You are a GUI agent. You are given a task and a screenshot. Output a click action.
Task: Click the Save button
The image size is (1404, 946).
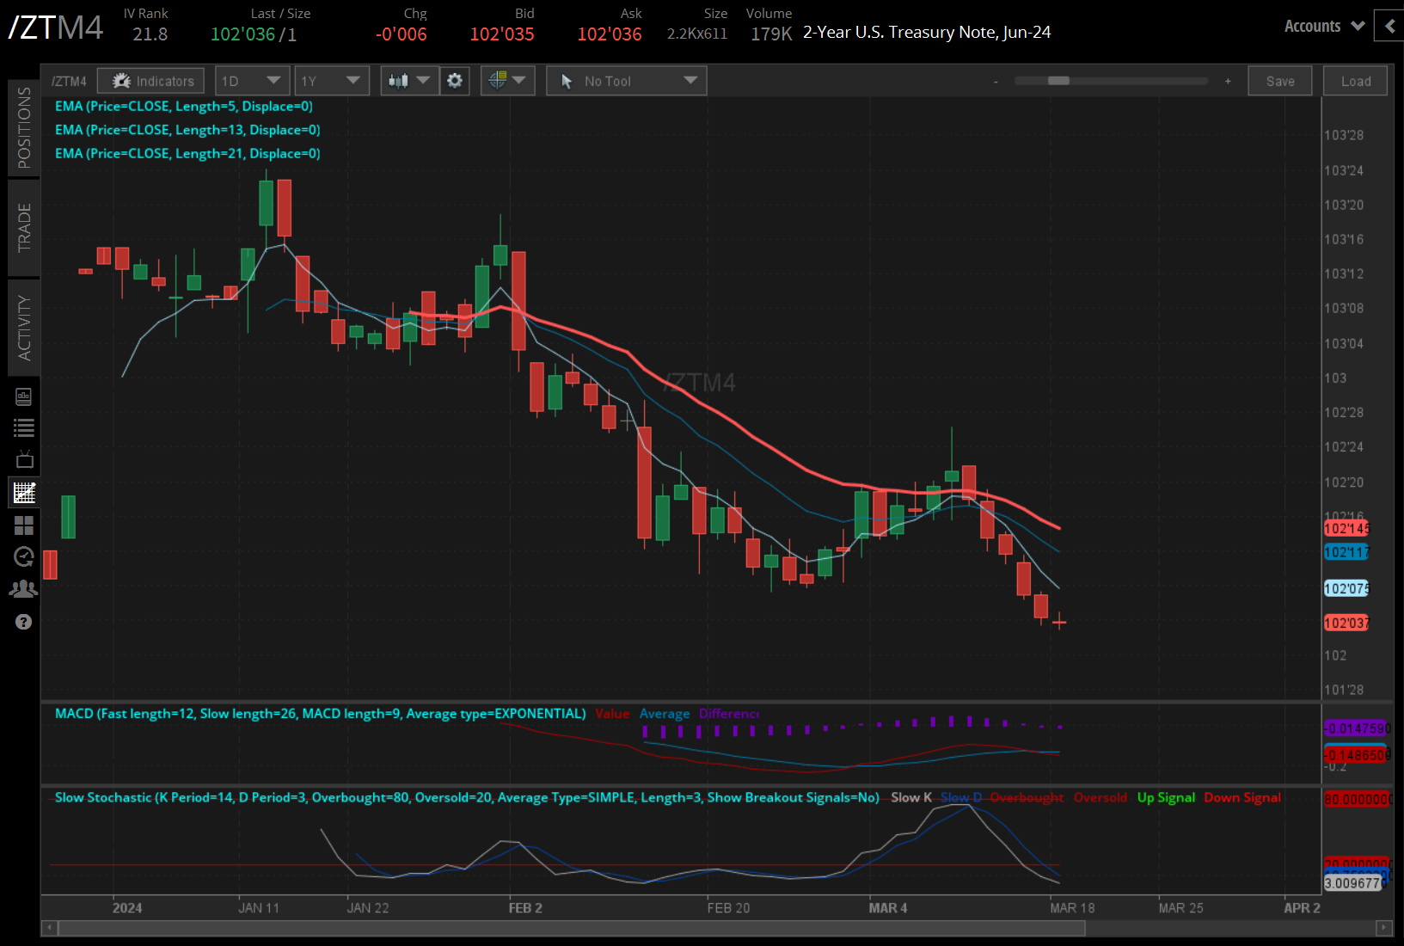point(1279,80)
